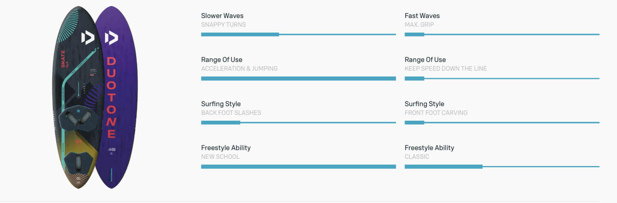The width and height of the screenshot is (617, 203).
Task: Select the Fast Waves heading
Action: tap(422, 16)
